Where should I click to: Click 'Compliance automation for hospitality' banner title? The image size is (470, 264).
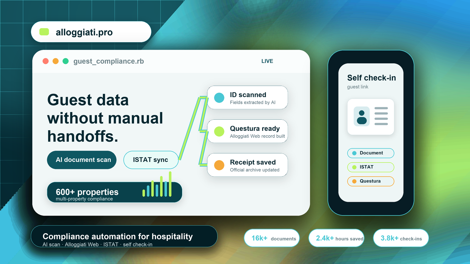(117, 236)
